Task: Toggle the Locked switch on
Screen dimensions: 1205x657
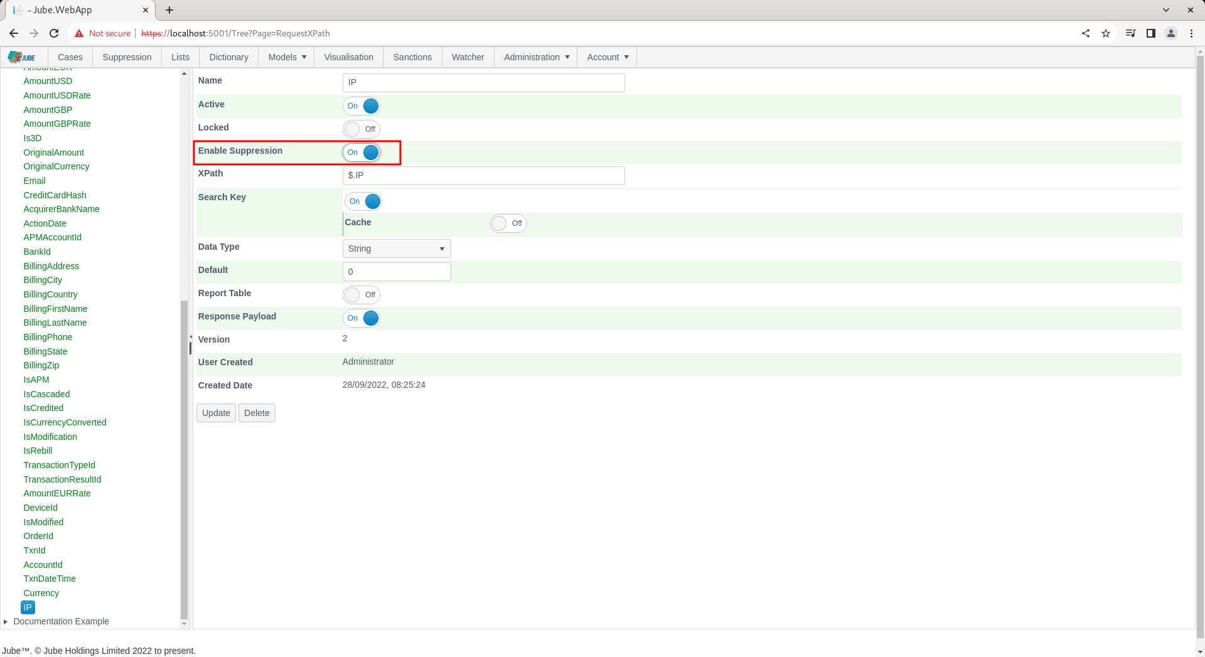Action: (361, 129)
